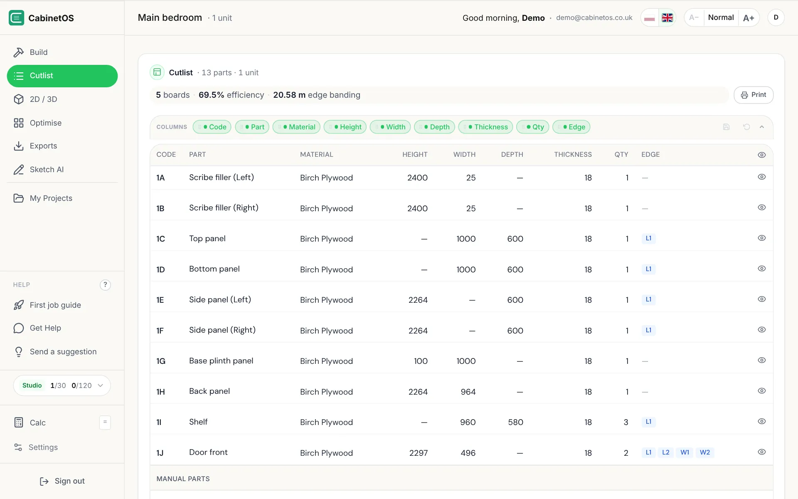Expand the Studio plan usage dropdown
Image resolution: width=798 pixels, height=499 pixels.
(62, 385)
